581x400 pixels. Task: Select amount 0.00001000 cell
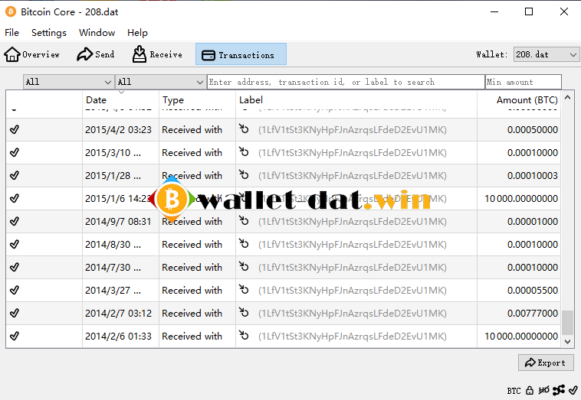point(519,222)
